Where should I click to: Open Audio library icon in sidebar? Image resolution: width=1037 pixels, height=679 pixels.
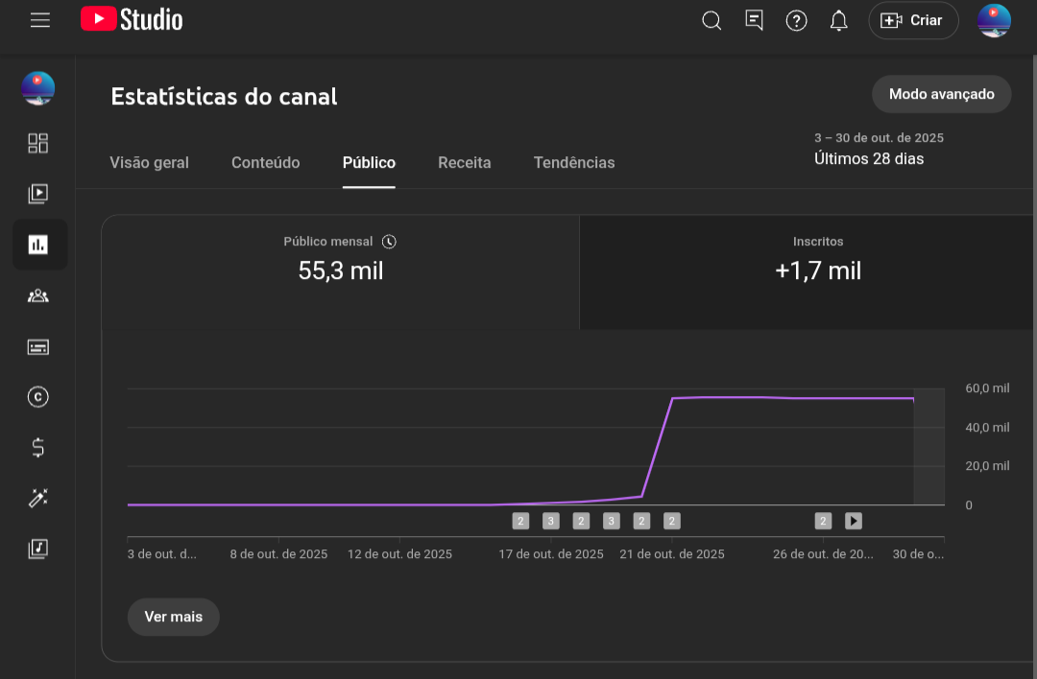pyautogui.click(x=38, y=549)
